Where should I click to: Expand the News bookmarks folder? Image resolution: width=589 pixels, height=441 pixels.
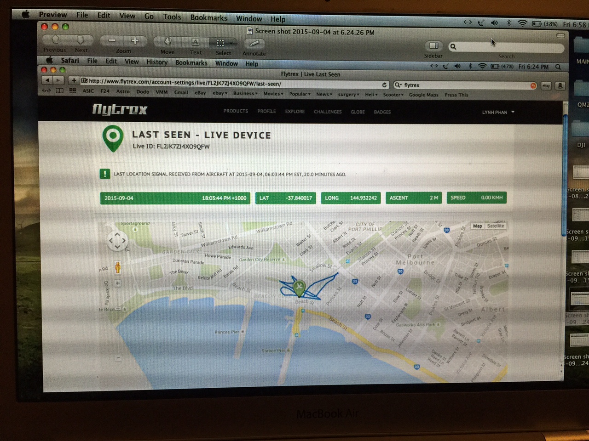pos(324,94)
